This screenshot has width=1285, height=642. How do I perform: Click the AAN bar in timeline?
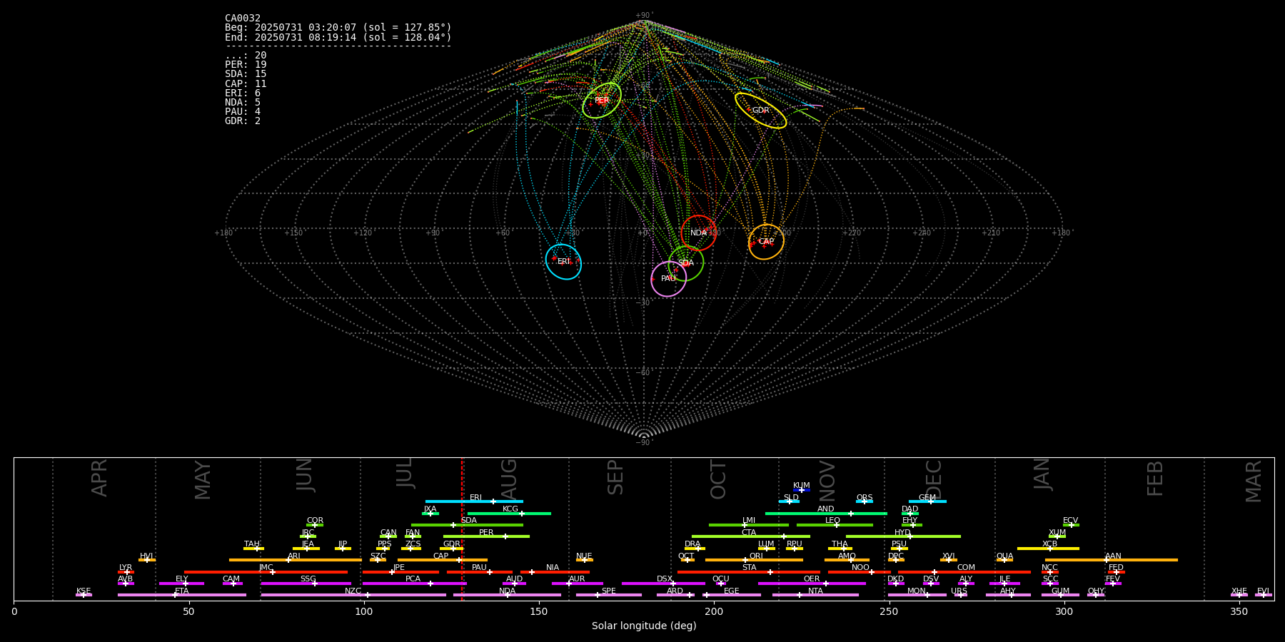[x=1112, y=560]
